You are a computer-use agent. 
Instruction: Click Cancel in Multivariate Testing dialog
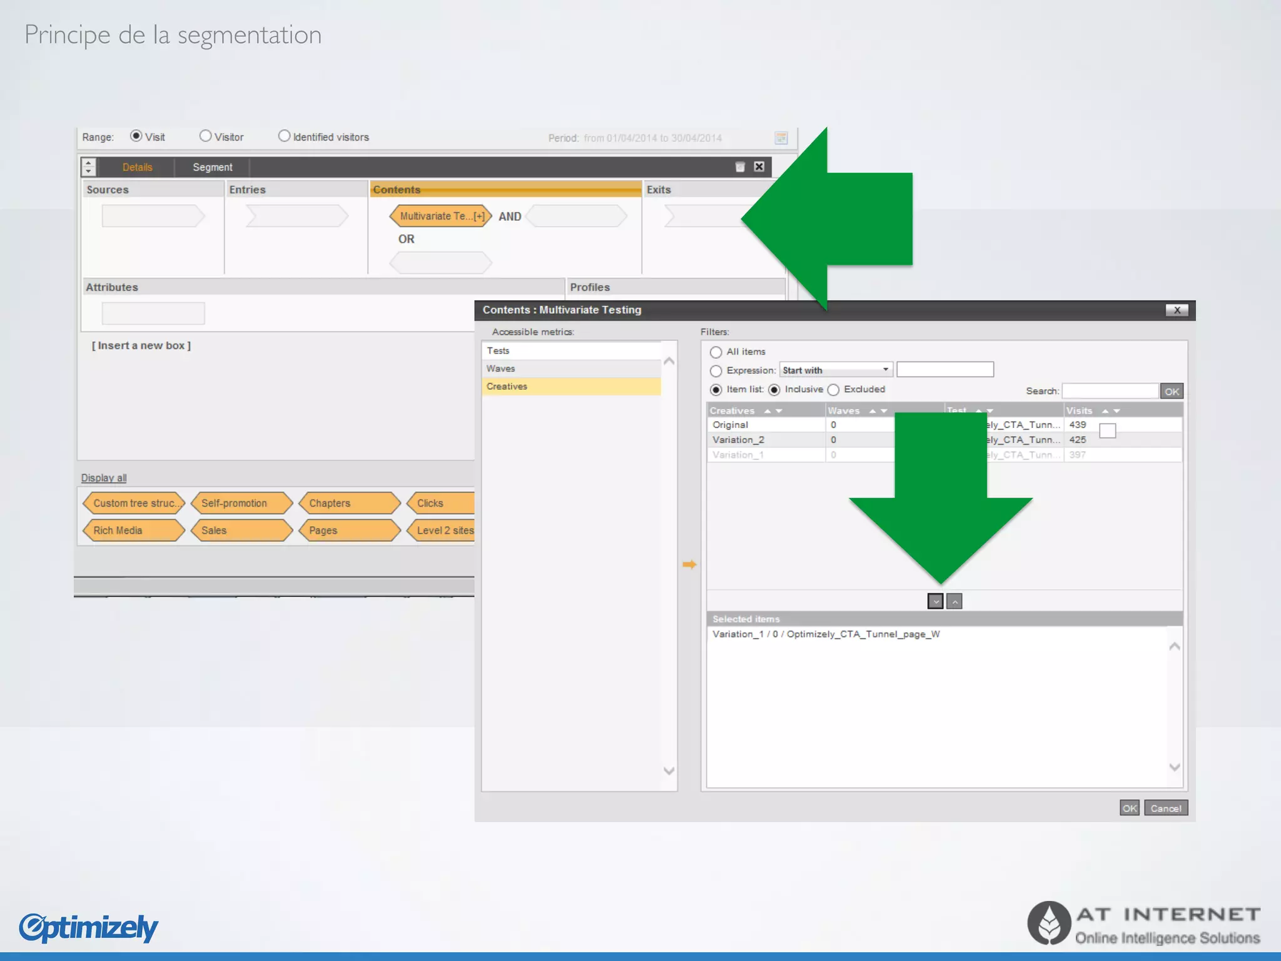pos(1165,808)
